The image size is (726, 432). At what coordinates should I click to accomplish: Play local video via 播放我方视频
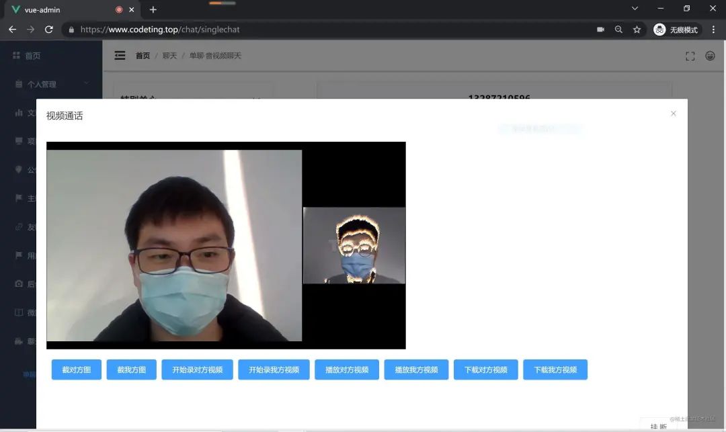(x=416, y=370)
